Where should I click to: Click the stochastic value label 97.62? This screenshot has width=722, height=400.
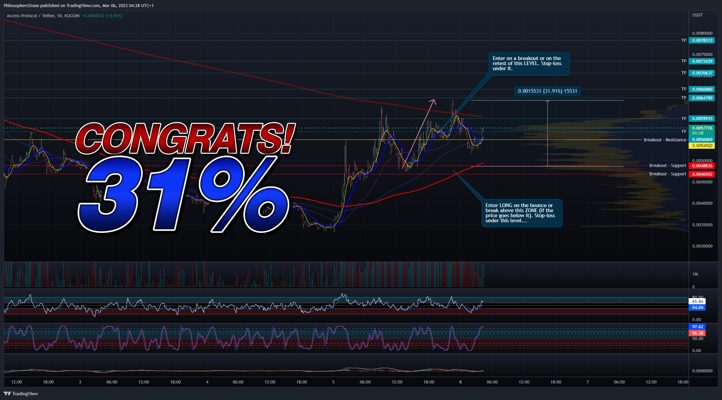coord(697,327)
